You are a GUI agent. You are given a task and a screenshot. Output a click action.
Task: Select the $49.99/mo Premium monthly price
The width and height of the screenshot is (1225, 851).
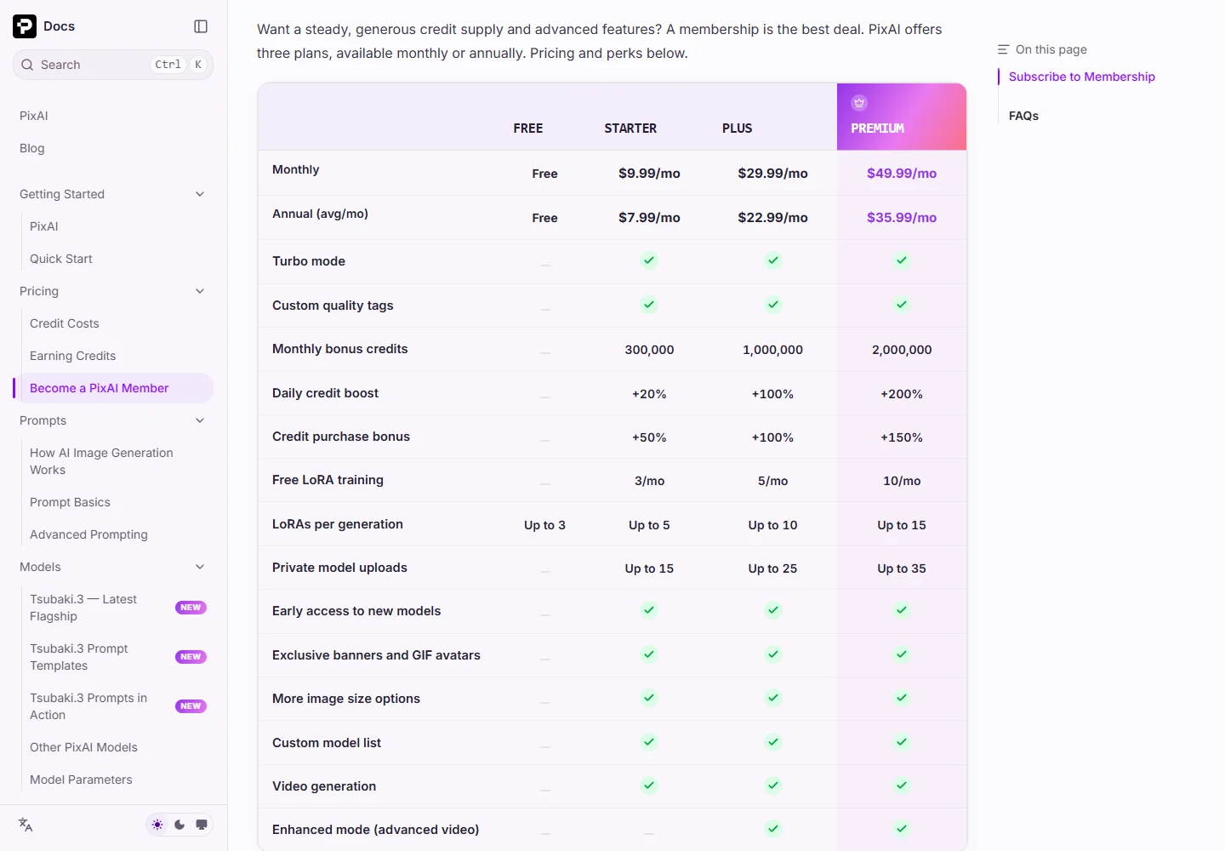(902, 173)
